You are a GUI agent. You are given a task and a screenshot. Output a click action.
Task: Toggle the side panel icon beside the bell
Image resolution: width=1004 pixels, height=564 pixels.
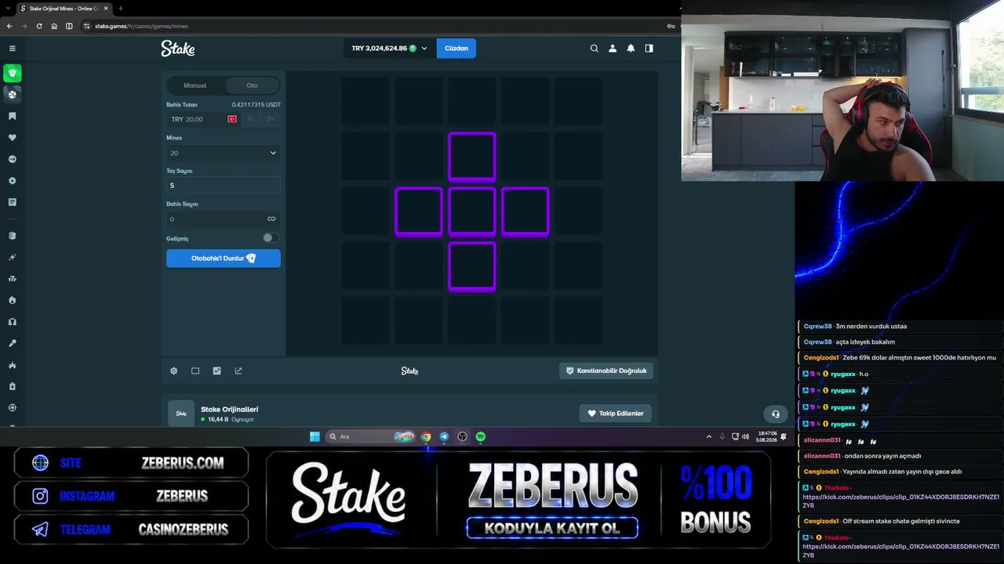coord(649,49)
